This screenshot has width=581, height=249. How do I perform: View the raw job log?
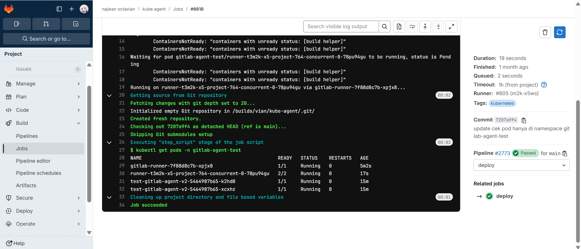pyautogui.click(x=399, y=27)
